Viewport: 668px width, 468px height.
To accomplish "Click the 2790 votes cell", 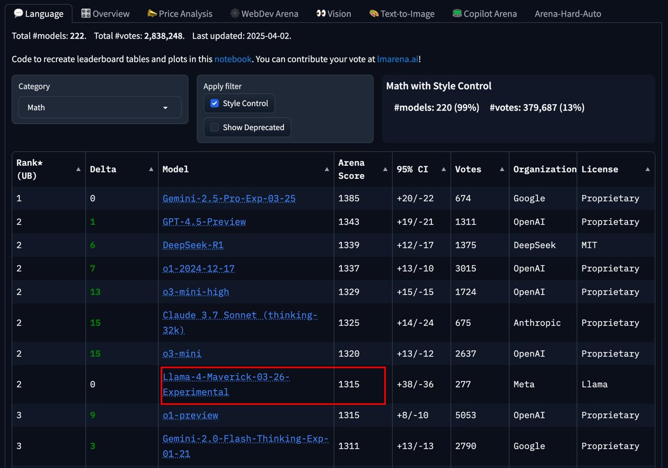I will pyautogui.click(x=480, y=446).
